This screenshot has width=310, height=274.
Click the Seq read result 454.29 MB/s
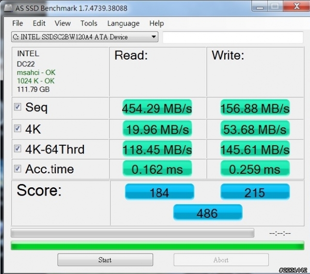tap(157, 108)
